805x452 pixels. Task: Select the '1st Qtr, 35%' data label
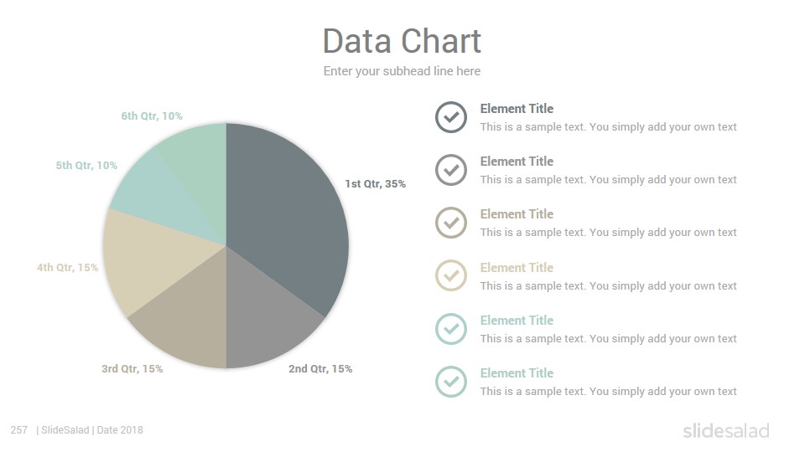[x=376, y=183]
